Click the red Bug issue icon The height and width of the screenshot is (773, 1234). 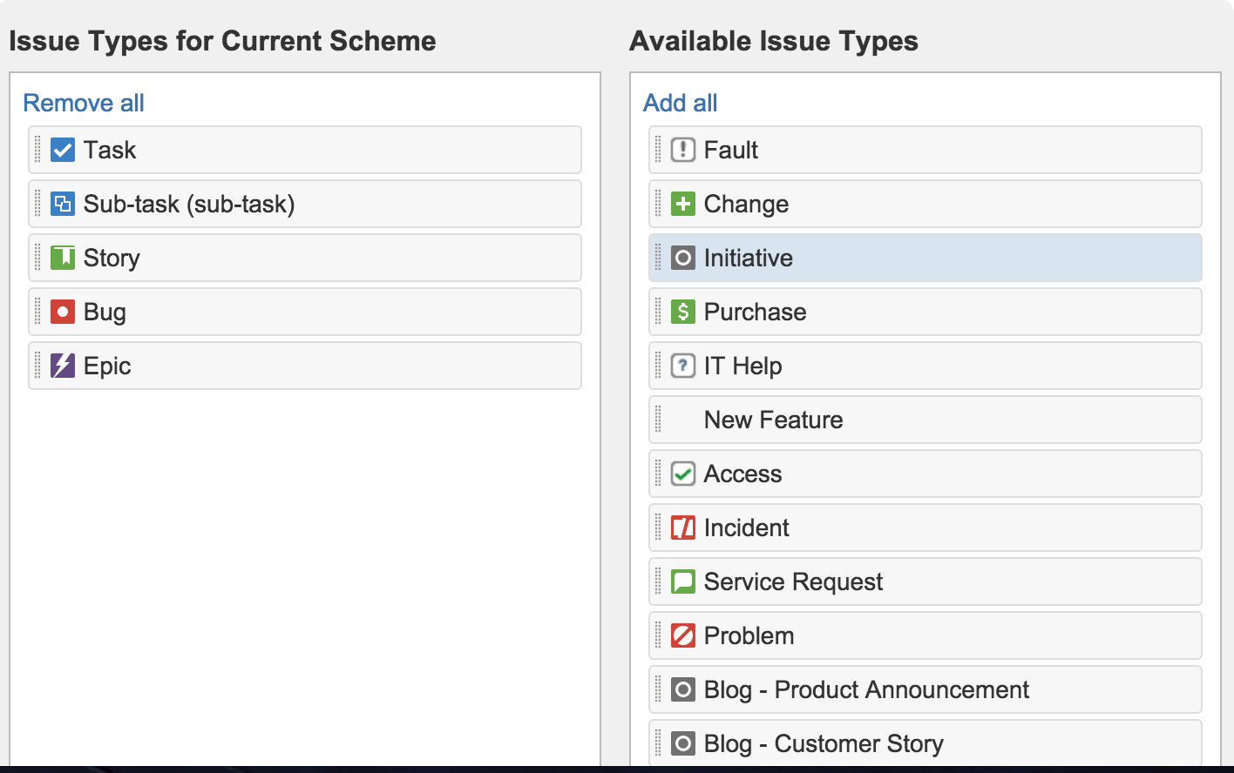point(63,313)
